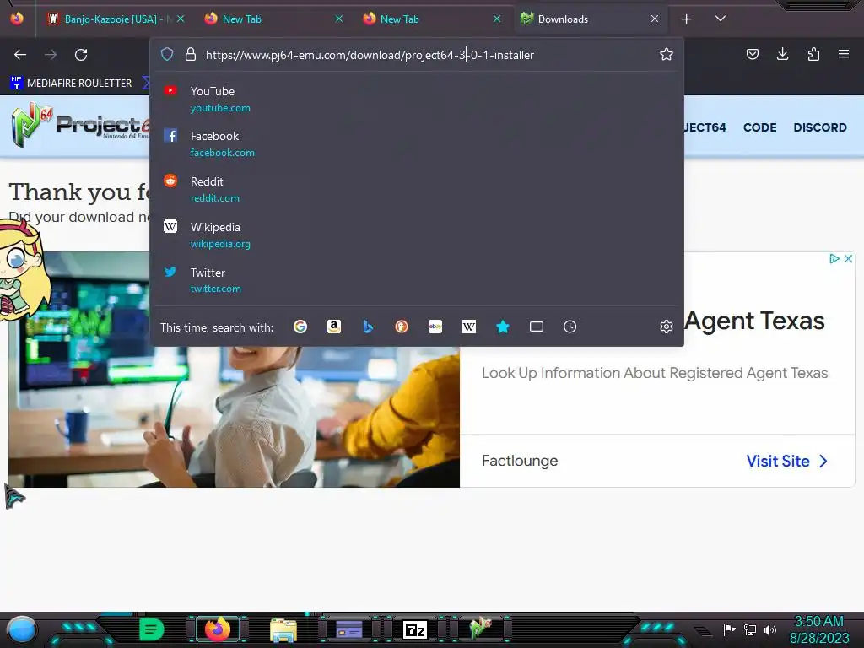
Task: Close the Banjo-Kazooie tab
Action: point(181,19)
